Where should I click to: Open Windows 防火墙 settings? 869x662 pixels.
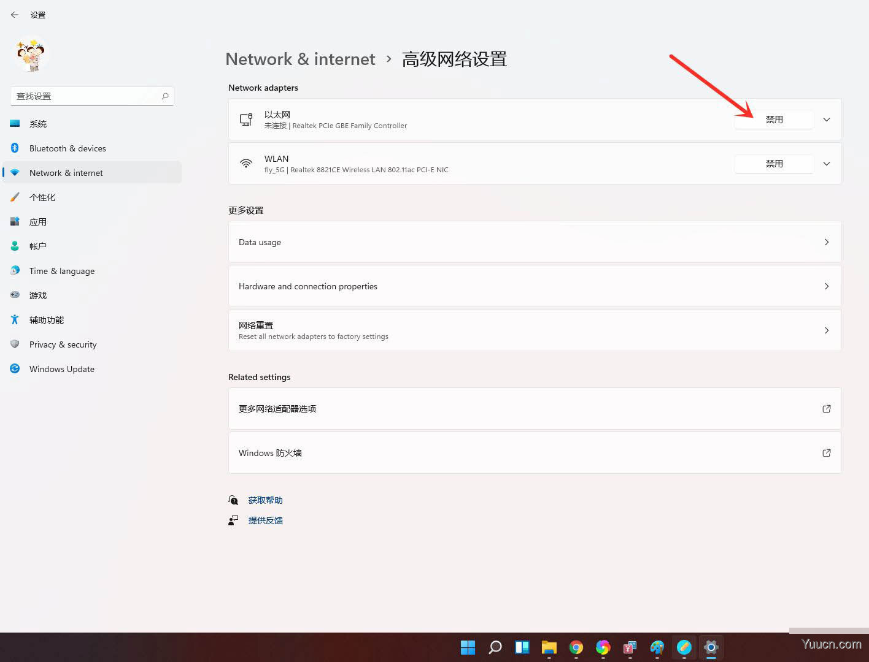click(x=535, y=453)
